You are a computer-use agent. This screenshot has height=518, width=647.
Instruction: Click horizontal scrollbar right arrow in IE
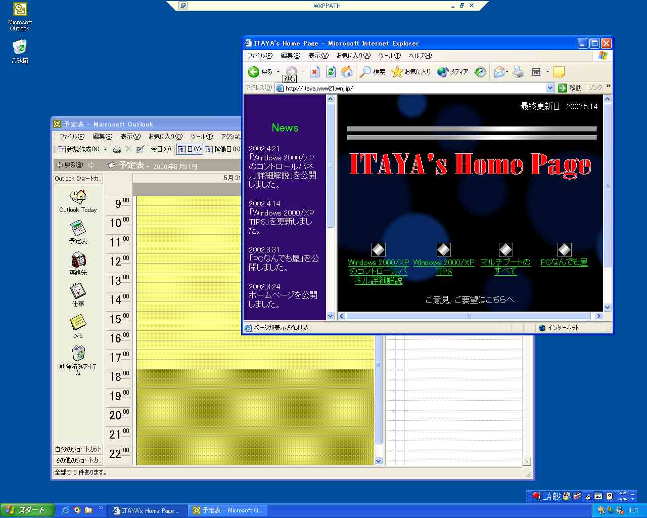[598, 316]
